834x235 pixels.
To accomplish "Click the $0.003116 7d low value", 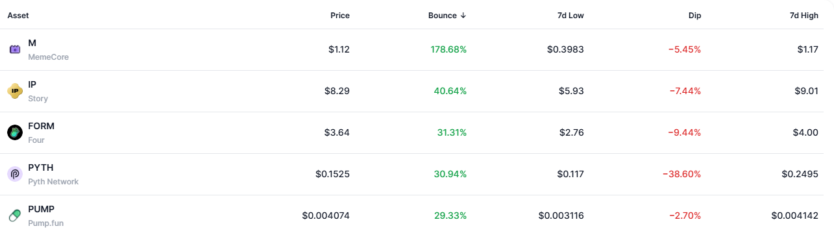I will (561, 216).
